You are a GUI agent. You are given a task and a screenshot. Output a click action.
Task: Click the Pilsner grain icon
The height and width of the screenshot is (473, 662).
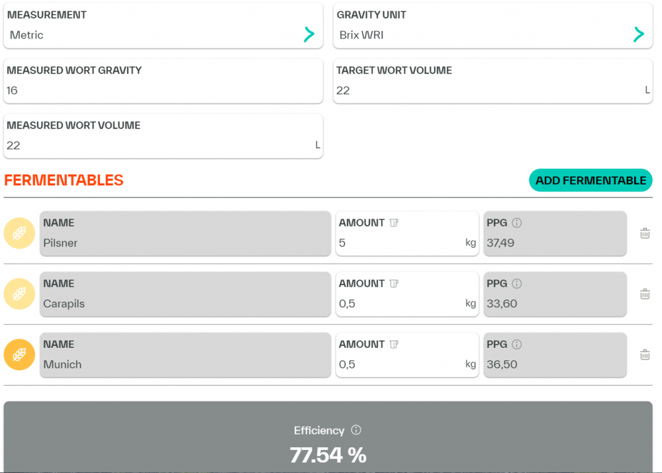click(19, 233)
